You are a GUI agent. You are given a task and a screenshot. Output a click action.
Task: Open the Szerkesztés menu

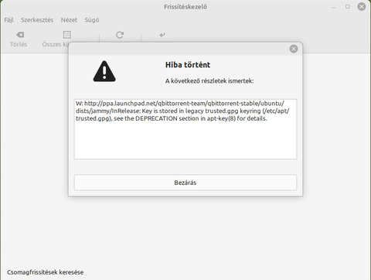37,20
